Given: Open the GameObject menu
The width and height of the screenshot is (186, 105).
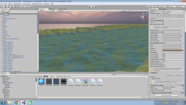Looking at the screenshot, I should pos(17,4).
